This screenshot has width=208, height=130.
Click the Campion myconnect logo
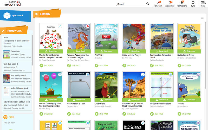12,4
